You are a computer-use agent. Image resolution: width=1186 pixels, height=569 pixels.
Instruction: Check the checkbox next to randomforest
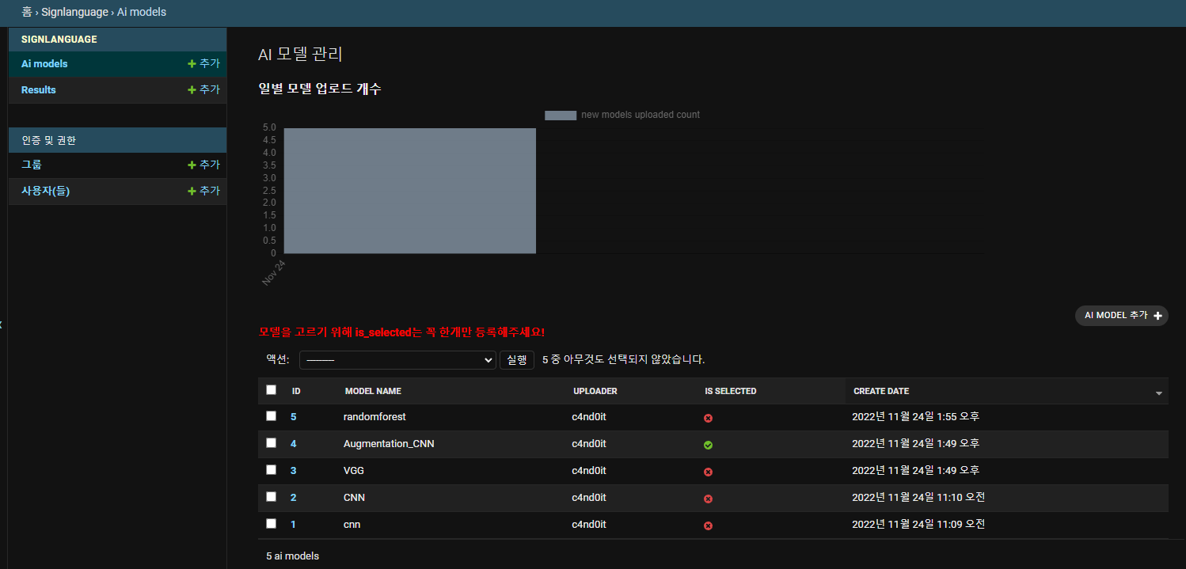tap(271, 415)
